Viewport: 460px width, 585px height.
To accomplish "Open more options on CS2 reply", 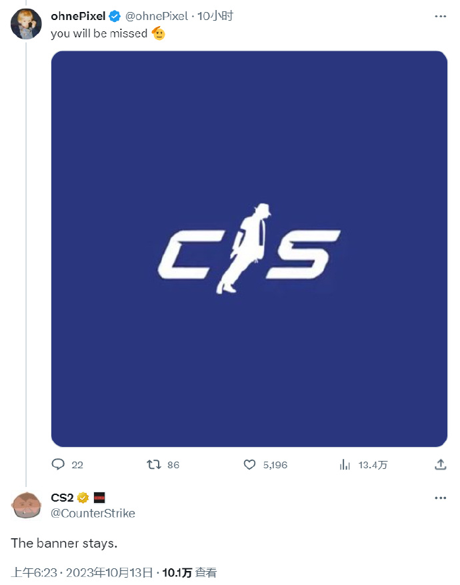I will (440, 498).
